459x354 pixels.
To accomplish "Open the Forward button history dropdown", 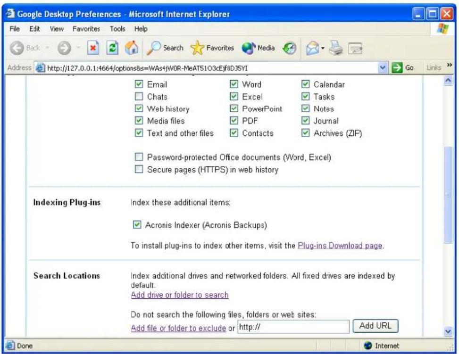I will pyautogui.click(x=78, y=48).
